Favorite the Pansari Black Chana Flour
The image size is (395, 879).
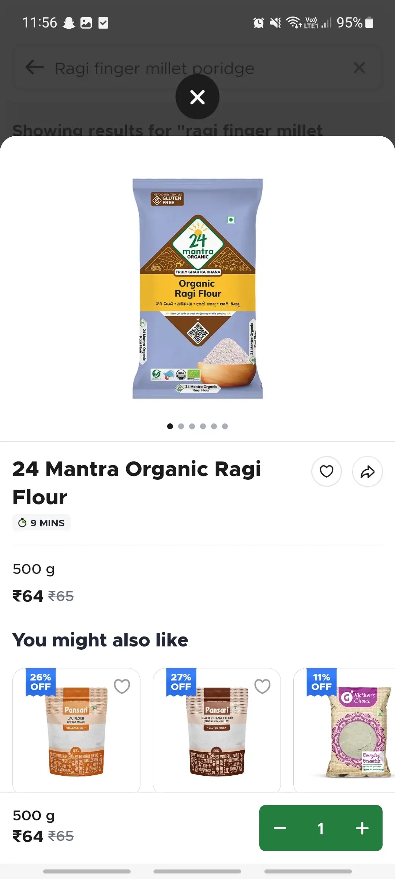click(x=262, y=686)
